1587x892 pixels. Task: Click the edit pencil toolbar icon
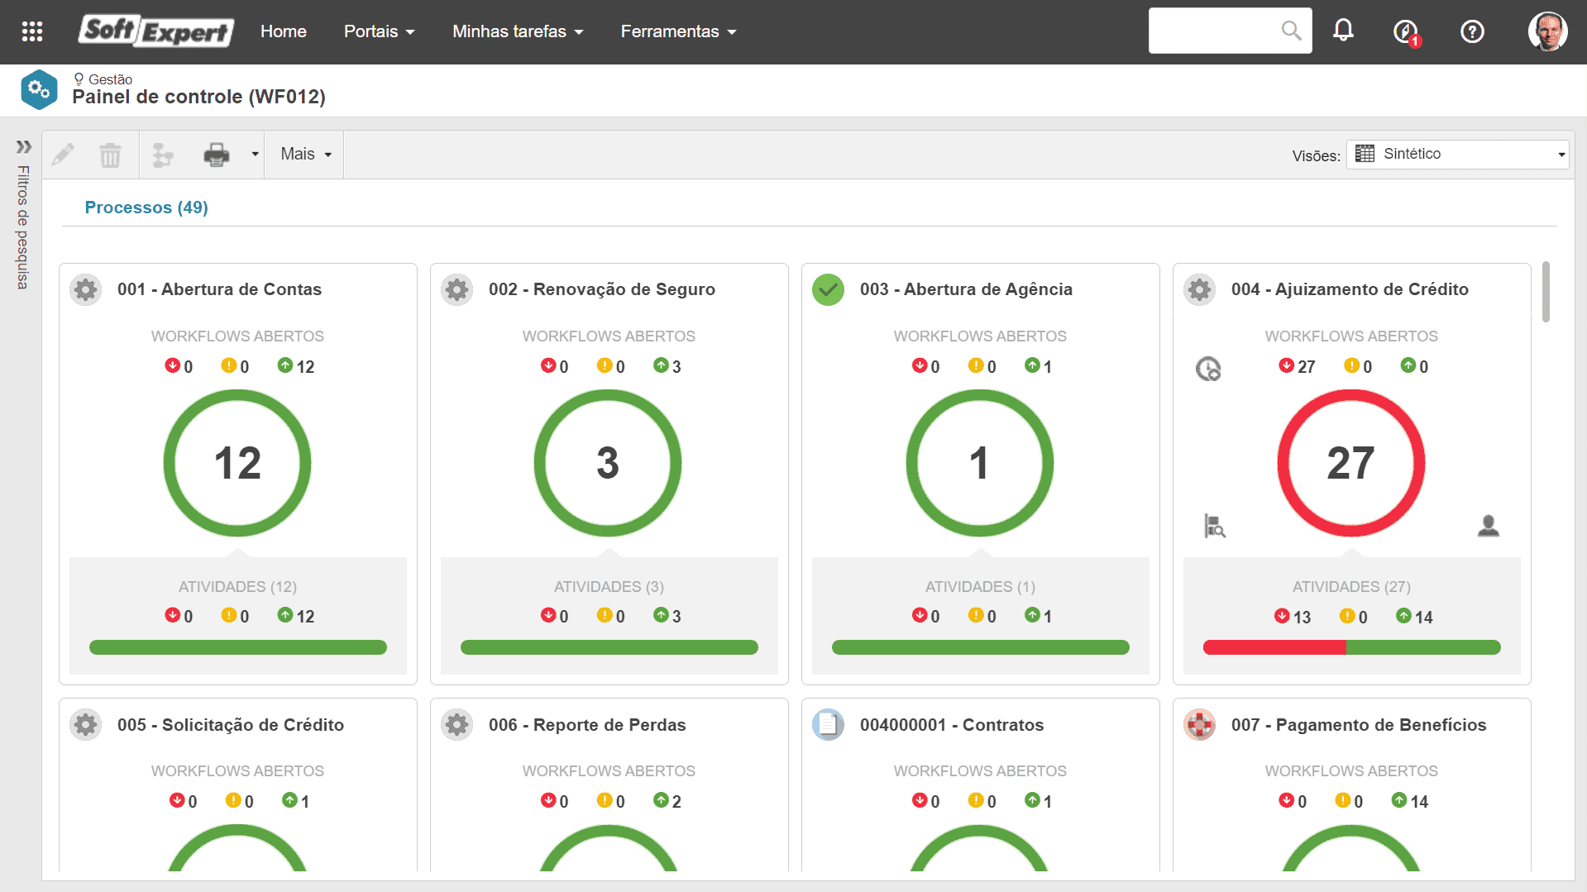pos(63,155)
